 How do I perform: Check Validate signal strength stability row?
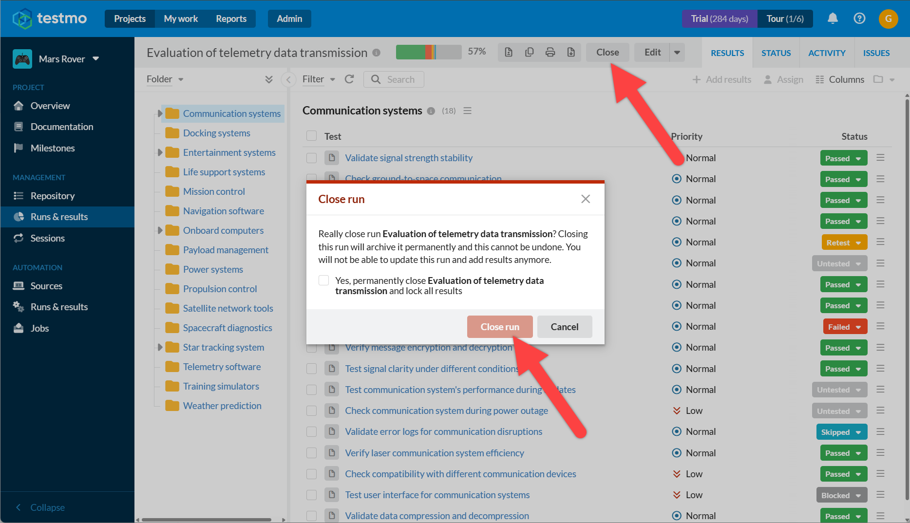click(x=311, y=158)
